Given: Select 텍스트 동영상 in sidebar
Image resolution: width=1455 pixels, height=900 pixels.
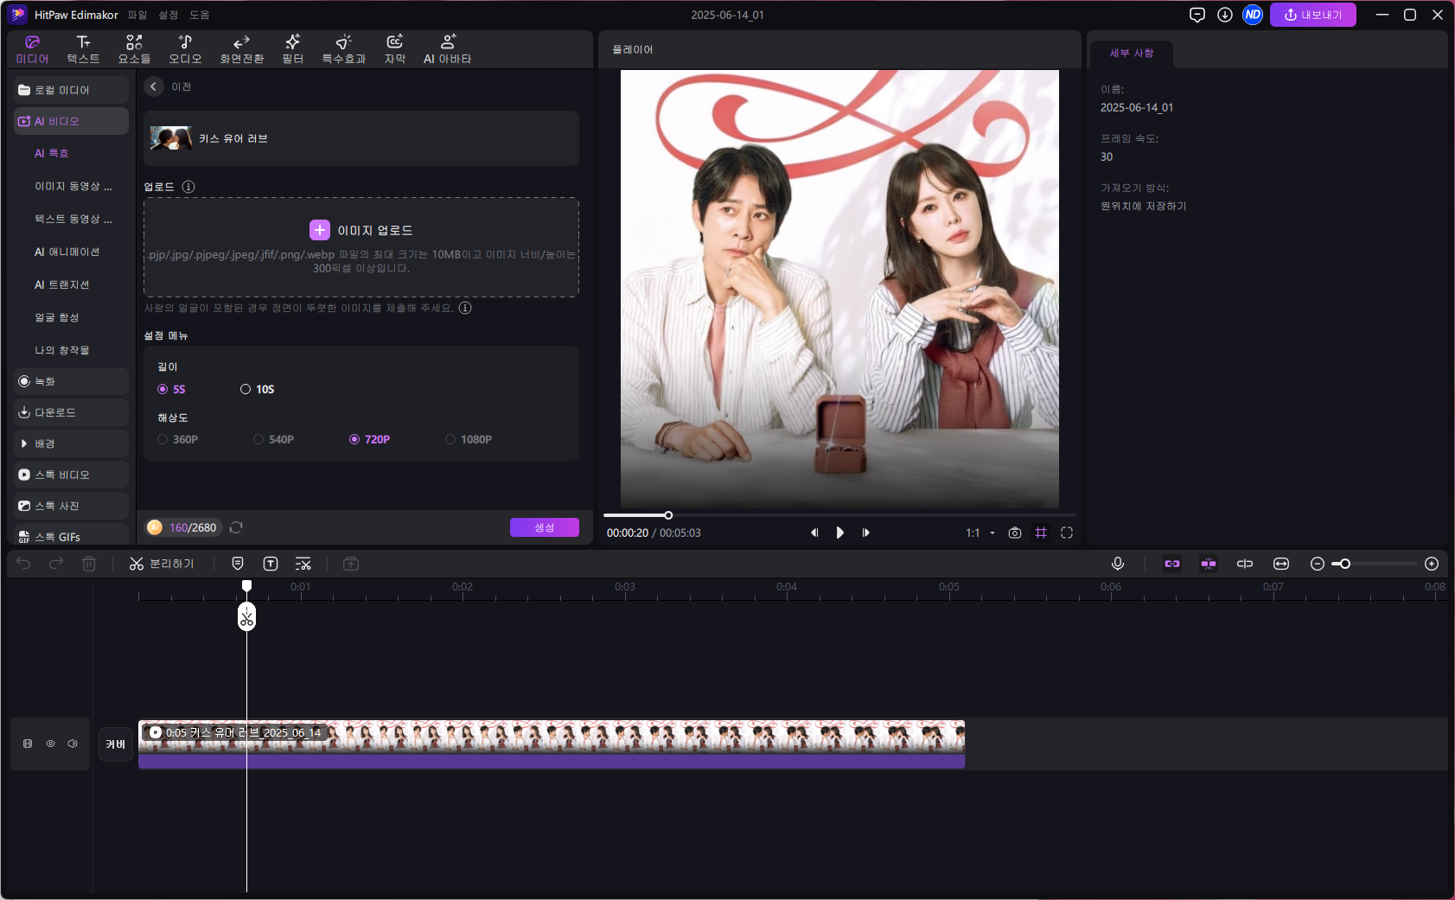Looking at the screenshot, I should tap(73, 219).
